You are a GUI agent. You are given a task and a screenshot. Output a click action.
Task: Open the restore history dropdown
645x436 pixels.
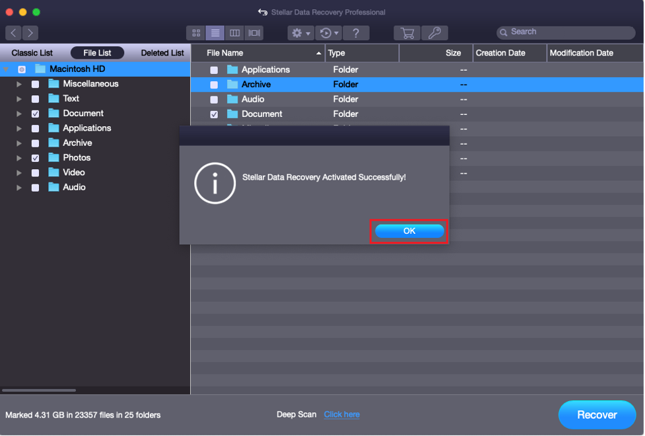pyautogui.click(x=329, y=32)
